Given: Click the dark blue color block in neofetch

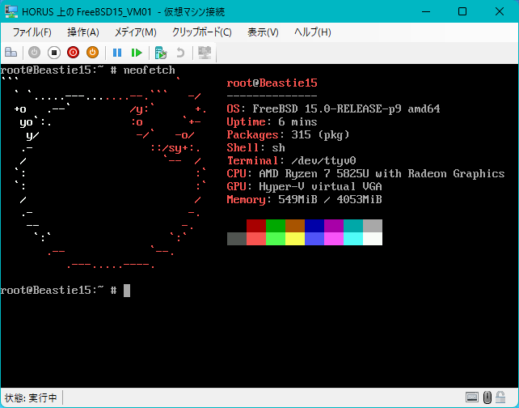Looking at the screenshot, I should point(314,226).
